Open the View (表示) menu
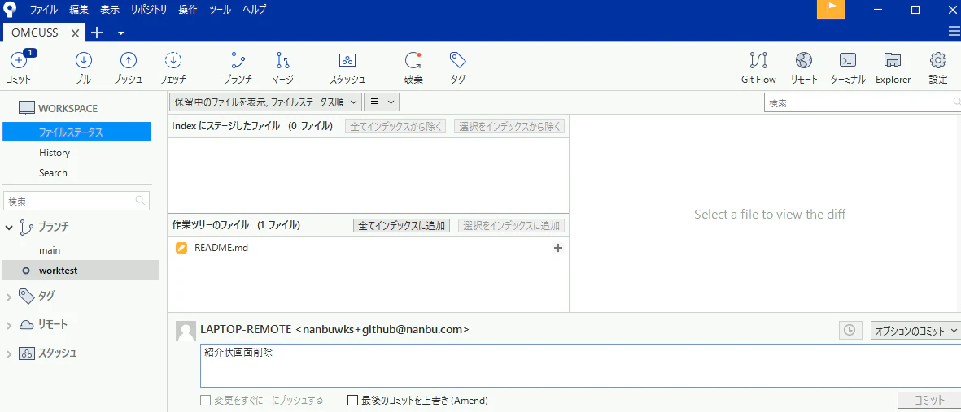 pyautogui.click(x=110, y=9)
